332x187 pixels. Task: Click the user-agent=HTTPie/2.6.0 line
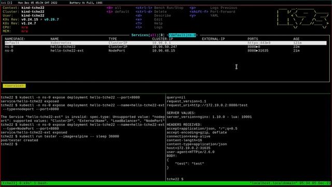(x=190, y=152)
